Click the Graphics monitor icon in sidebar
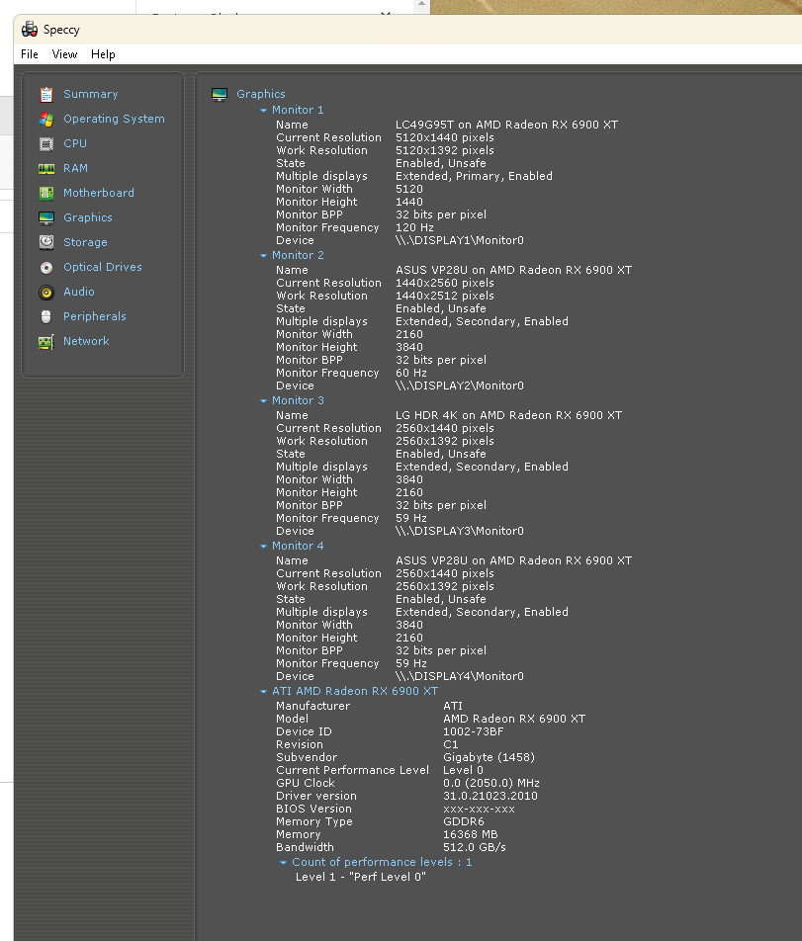This screenshot has width=802, height=941. (x=46, y=217)
